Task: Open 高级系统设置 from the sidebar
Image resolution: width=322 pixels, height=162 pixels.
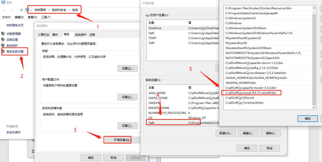Action: pos(15,51)
